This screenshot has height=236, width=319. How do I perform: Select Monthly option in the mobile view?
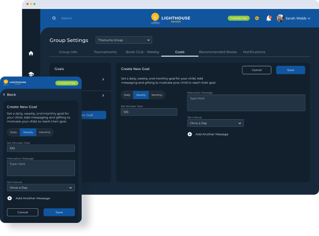[45, 132]
